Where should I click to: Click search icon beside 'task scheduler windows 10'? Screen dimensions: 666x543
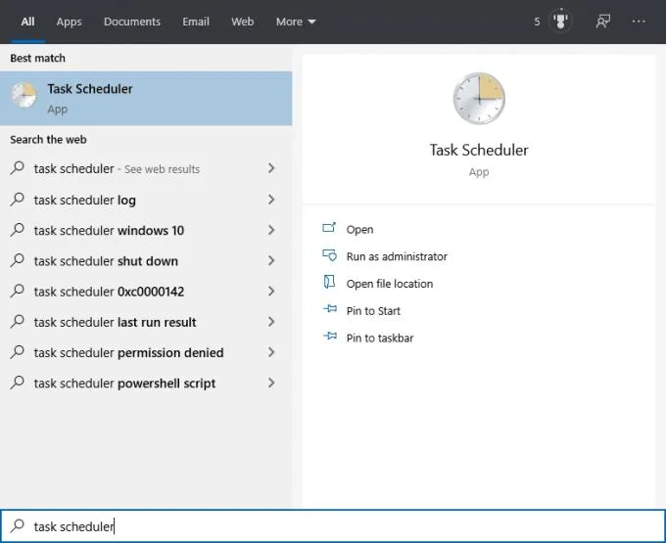click(18, 229)
